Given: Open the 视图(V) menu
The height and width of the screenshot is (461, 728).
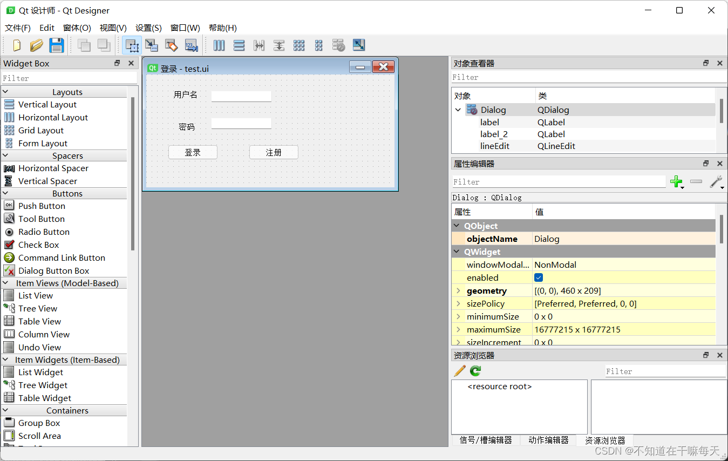Looking at the screenshot, I should pyautogui.click(x=113, y=28).
